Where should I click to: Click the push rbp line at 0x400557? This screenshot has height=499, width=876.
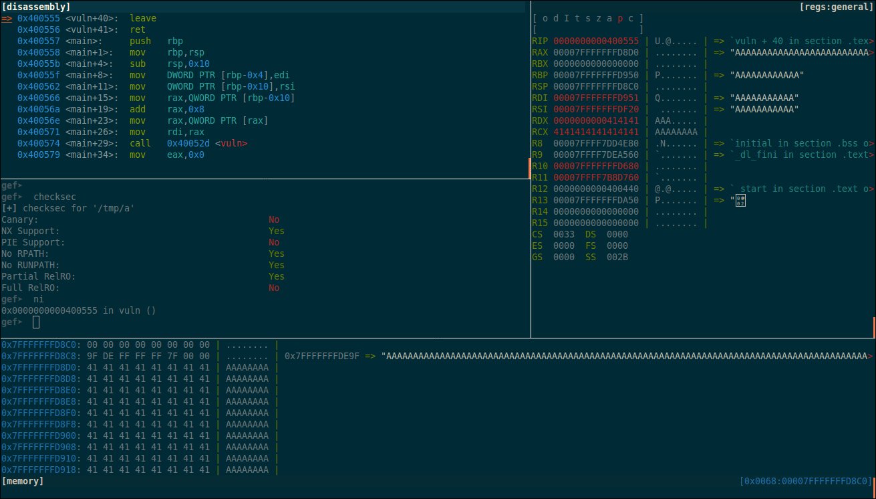tap(100, 41)
